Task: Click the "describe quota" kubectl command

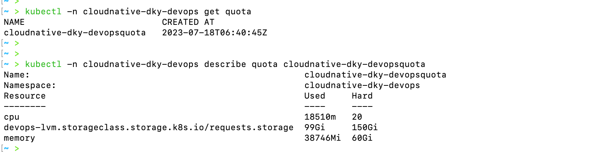Action: [225, 64]
